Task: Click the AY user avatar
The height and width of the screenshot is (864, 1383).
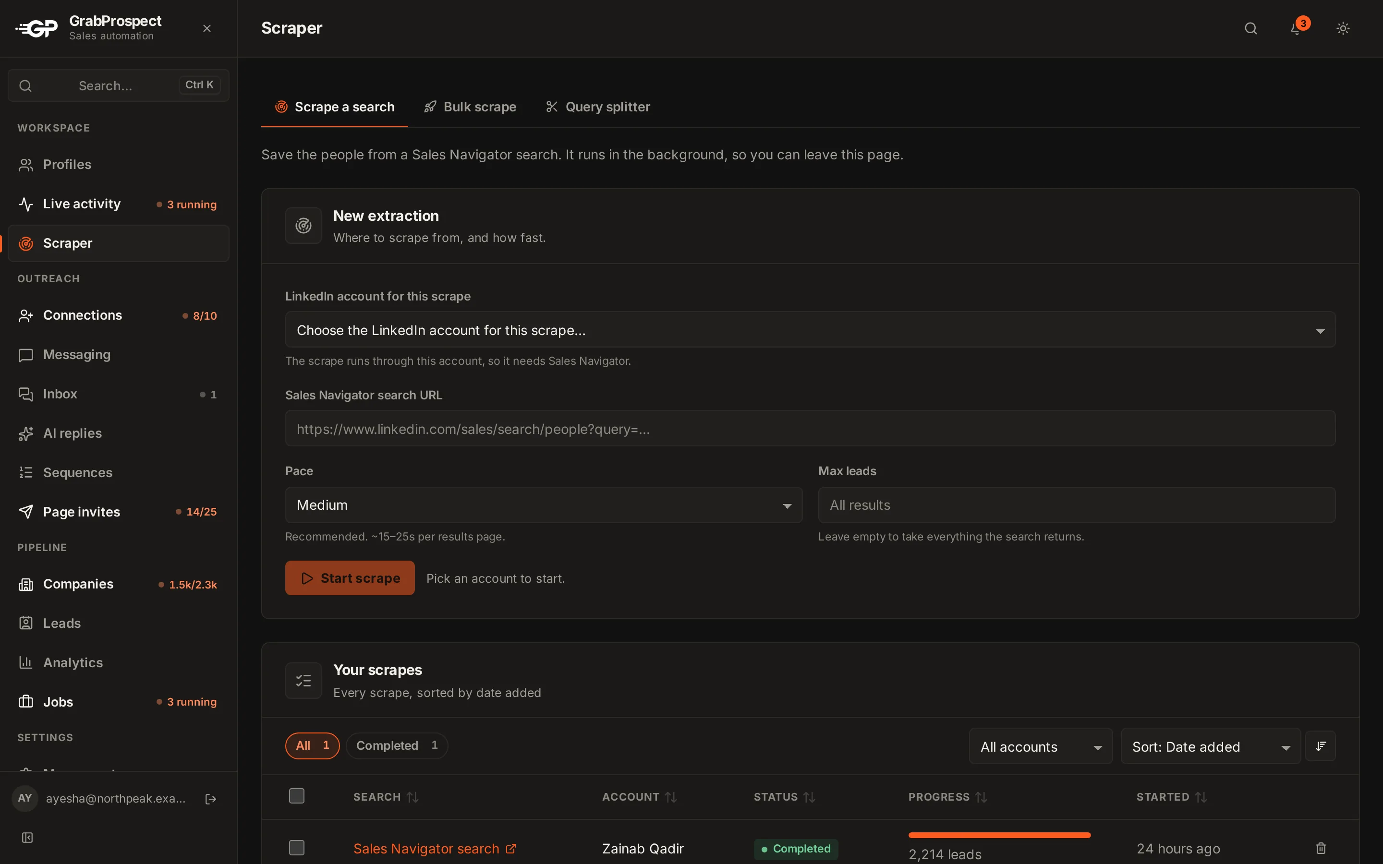Action: (x=24, y=798)
